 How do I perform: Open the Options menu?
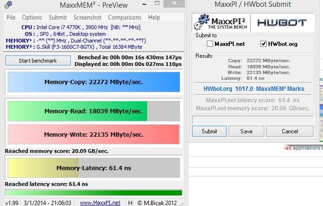point(32,18)
